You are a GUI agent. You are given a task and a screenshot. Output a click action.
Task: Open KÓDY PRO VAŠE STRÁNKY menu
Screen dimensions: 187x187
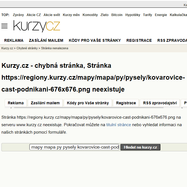click(95, 40)
